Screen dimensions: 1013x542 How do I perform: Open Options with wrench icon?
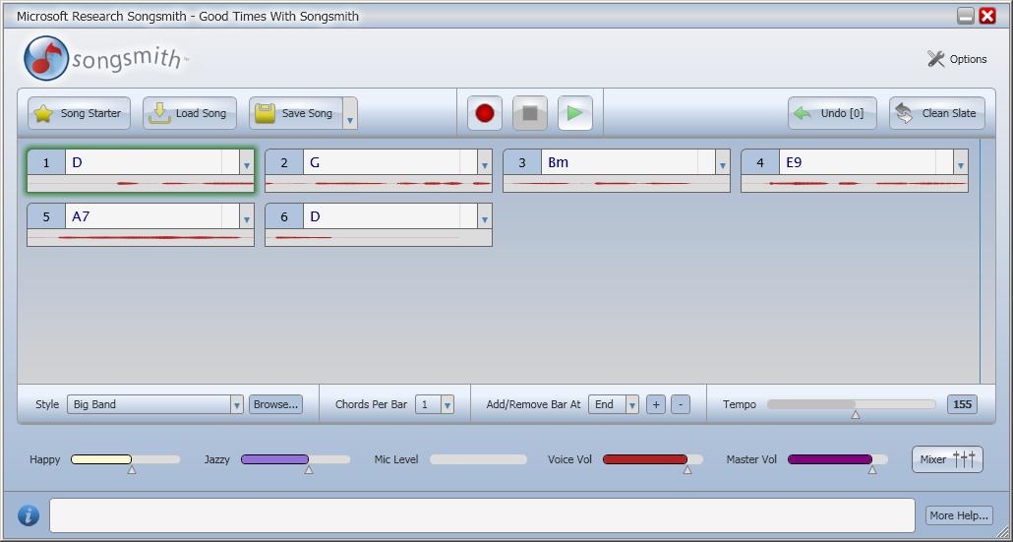pyautogui.click(x=958, y=59)
